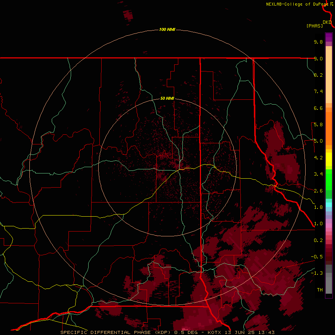Click the 100 NMI range ring label
The width and height of the screenshot is (335, 335).
pyautogui.click(x=167, y=29)
